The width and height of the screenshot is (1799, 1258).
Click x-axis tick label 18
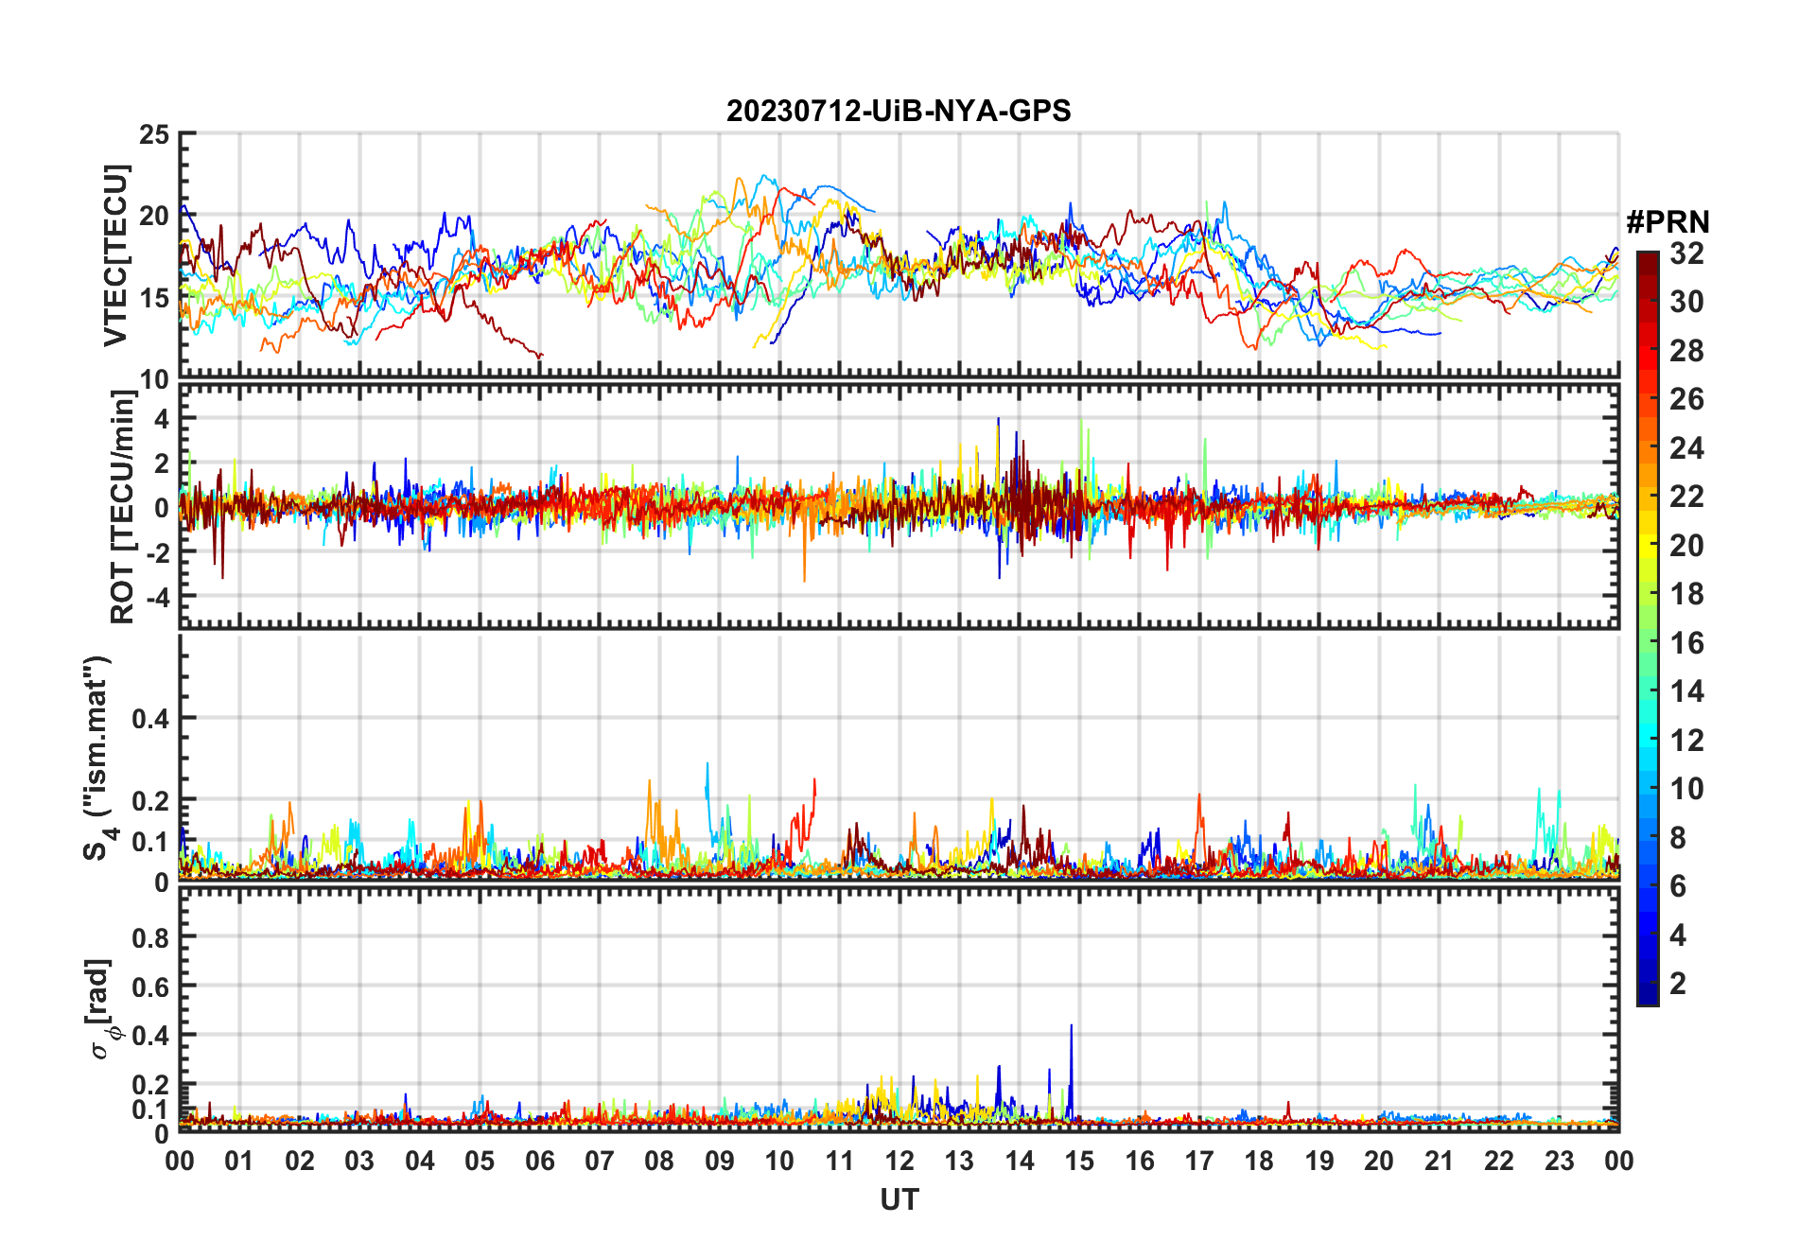[1259, 1161]
